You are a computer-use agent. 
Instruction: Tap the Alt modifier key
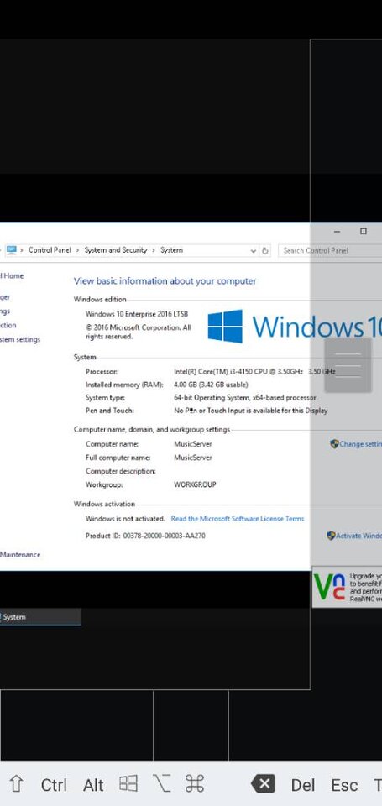[x=93, y=785]
